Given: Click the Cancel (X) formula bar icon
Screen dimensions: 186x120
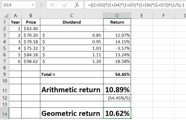Looking at the screenshot, I should [x=52, y=5].
